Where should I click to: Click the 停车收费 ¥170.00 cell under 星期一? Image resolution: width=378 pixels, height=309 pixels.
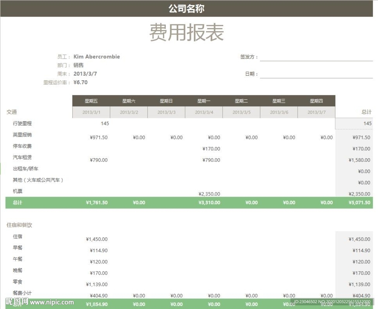click(x=211, y=149)
